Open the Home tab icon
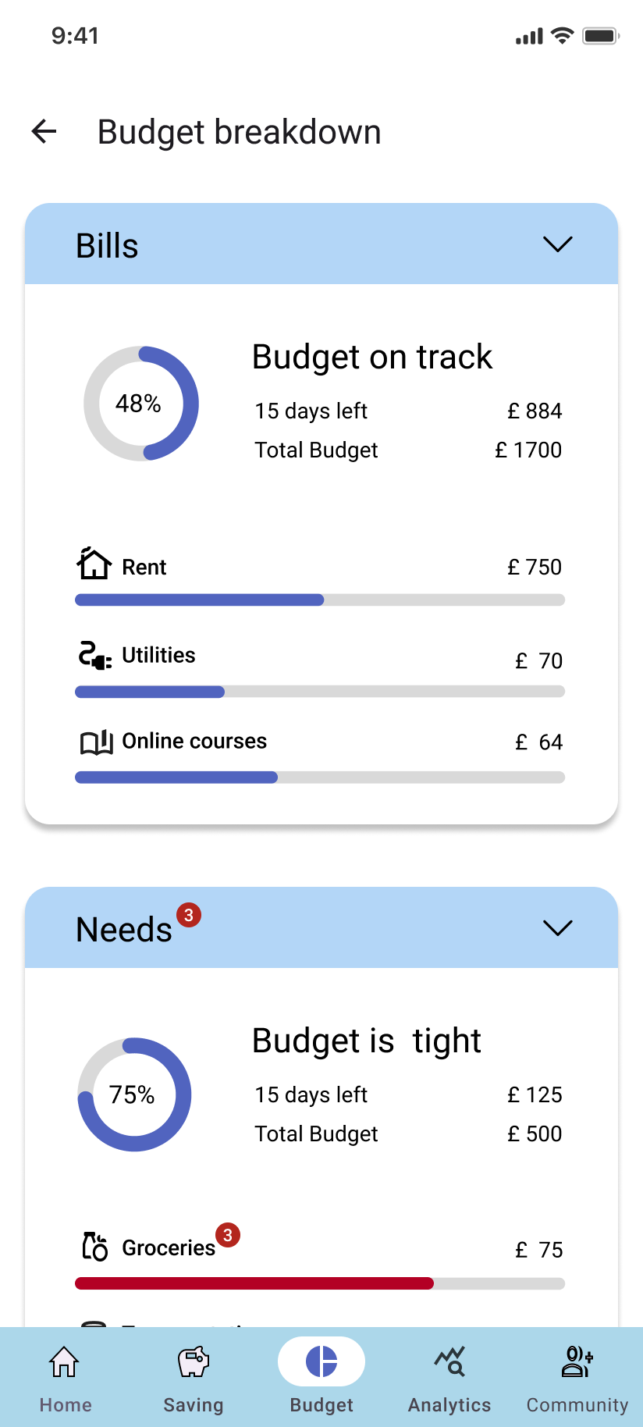The image size is (643, 1427). pos(65,1363)
